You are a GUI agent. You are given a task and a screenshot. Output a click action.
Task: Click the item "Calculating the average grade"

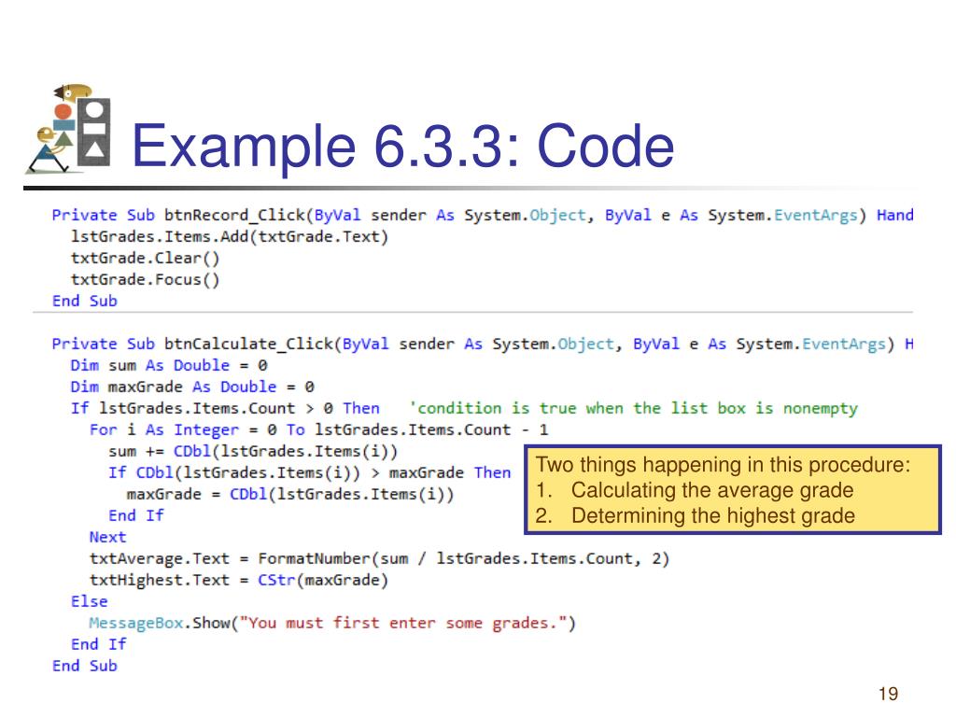pyautogui.click(x=712, y=490)
